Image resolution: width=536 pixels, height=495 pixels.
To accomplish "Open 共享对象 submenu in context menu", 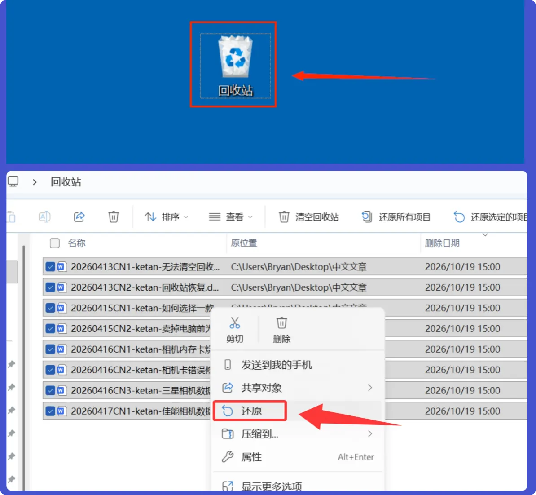I will tap(297, 388).
